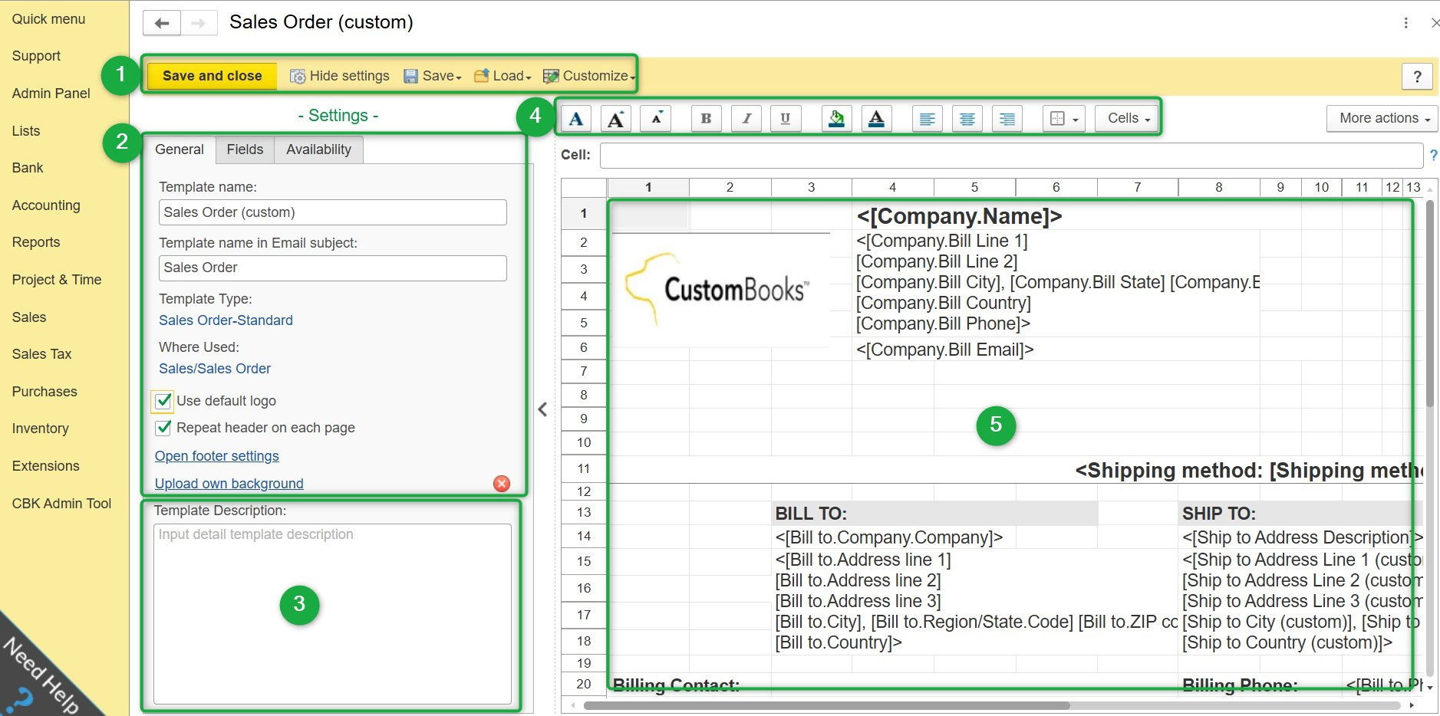This screenshot has height=716, width=1440.
Task: Pick the cell fill color
Action: pos(836,119)
